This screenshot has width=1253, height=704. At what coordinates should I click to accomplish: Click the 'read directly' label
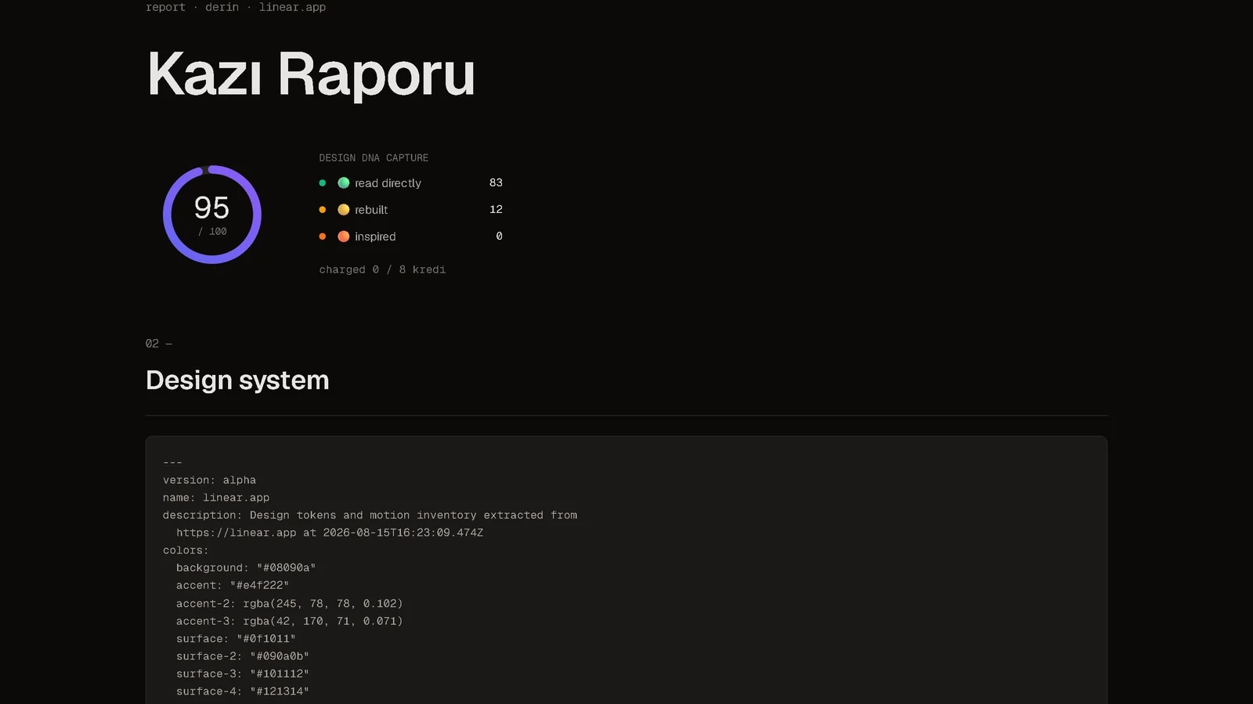click(388, 182)
